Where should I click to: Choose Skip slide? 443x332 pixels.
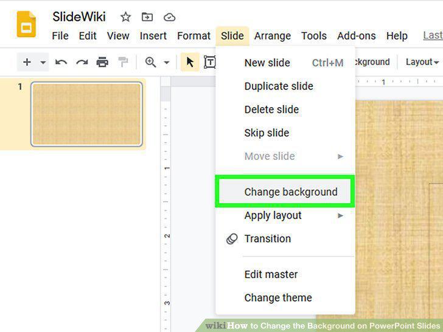pos(285,133)
